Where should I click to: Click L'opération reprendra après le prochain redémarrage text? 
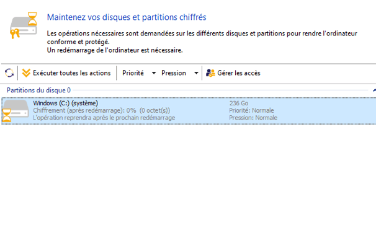pyautogui.click(x=104, y=118)
